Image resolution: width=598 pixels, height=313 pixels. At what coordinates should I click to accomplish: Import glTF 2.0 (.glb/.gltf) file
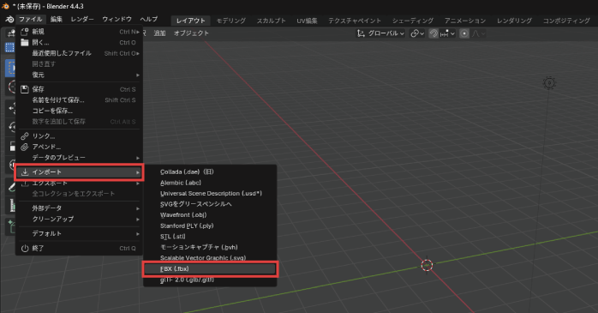click(x=210, y=280)
